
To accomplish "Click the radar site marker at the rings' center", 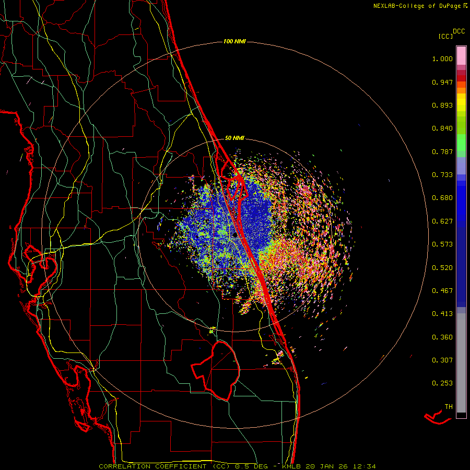I will click(235, 236).
